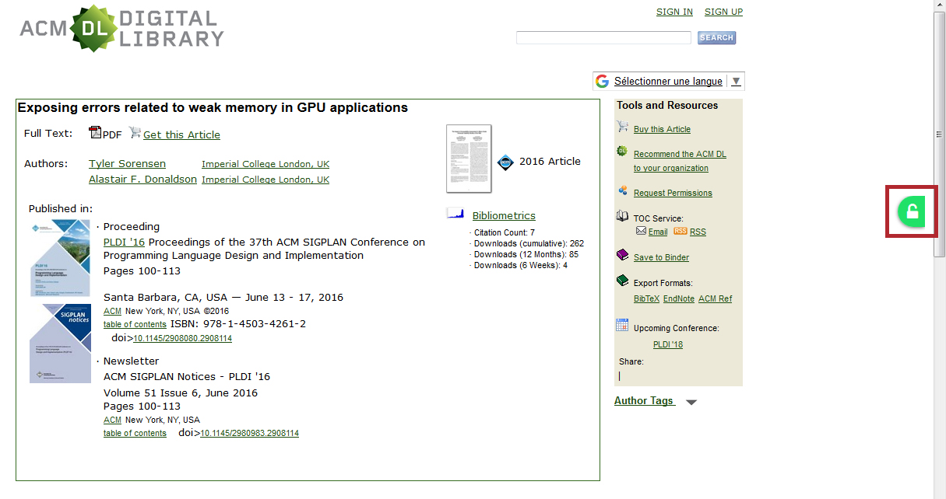Click the ACM Digital Library logo
The width and height of the screenshot is (946, 499).
pos(121,29)
